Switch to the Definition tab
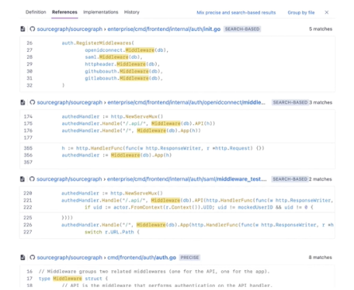Screen dimensions: 354x290 click(36, 12)
